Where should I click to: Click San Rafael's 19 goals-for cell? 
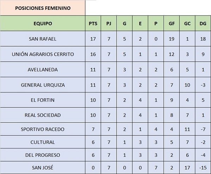[172, 39]
